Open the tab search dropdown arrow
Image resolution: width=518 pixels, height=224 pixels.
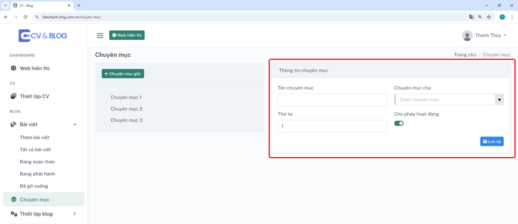point(5,6)
